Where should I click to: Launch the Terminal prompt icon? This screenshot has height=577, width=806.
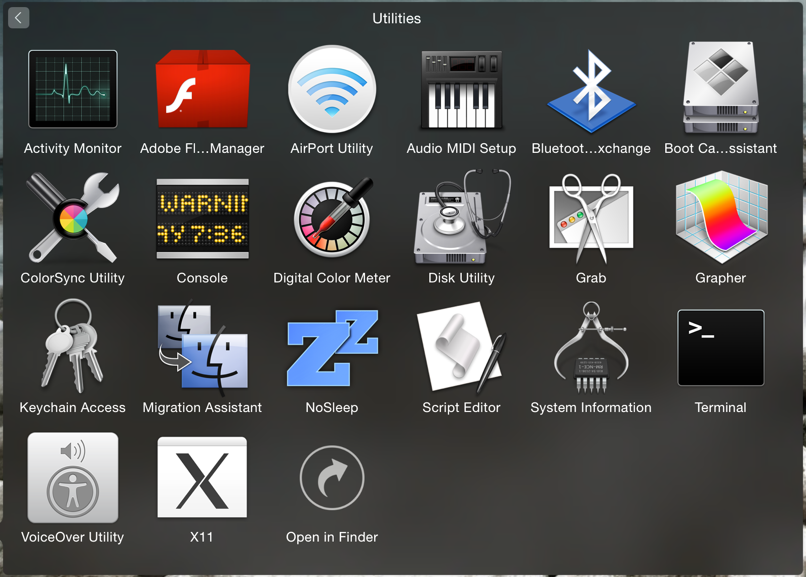click(721, 348)
